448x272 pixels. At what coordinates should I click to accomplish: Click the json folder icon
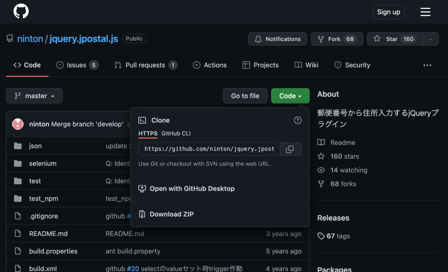[17, 146]
